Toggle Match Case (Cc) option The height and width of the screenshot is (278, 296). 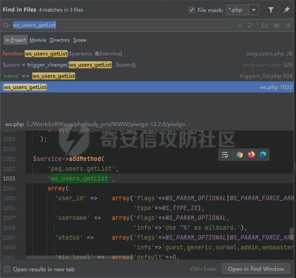pos(265,25)
